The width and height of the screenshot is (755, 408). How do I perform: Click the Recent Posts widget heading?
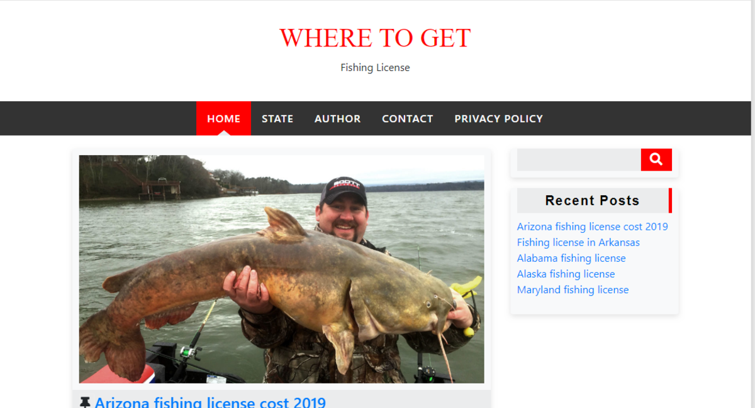[x=592, y=201]
